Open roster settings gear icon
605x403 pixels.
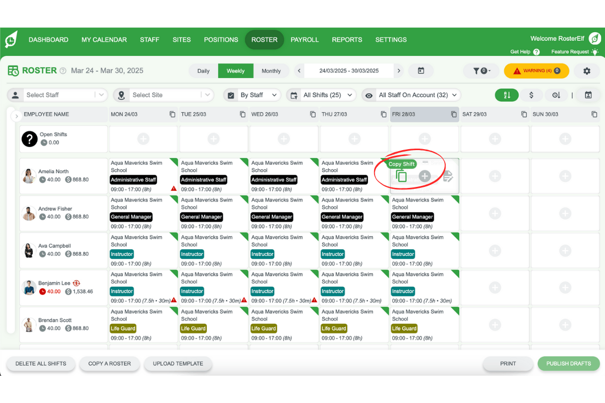click(586, 71)
